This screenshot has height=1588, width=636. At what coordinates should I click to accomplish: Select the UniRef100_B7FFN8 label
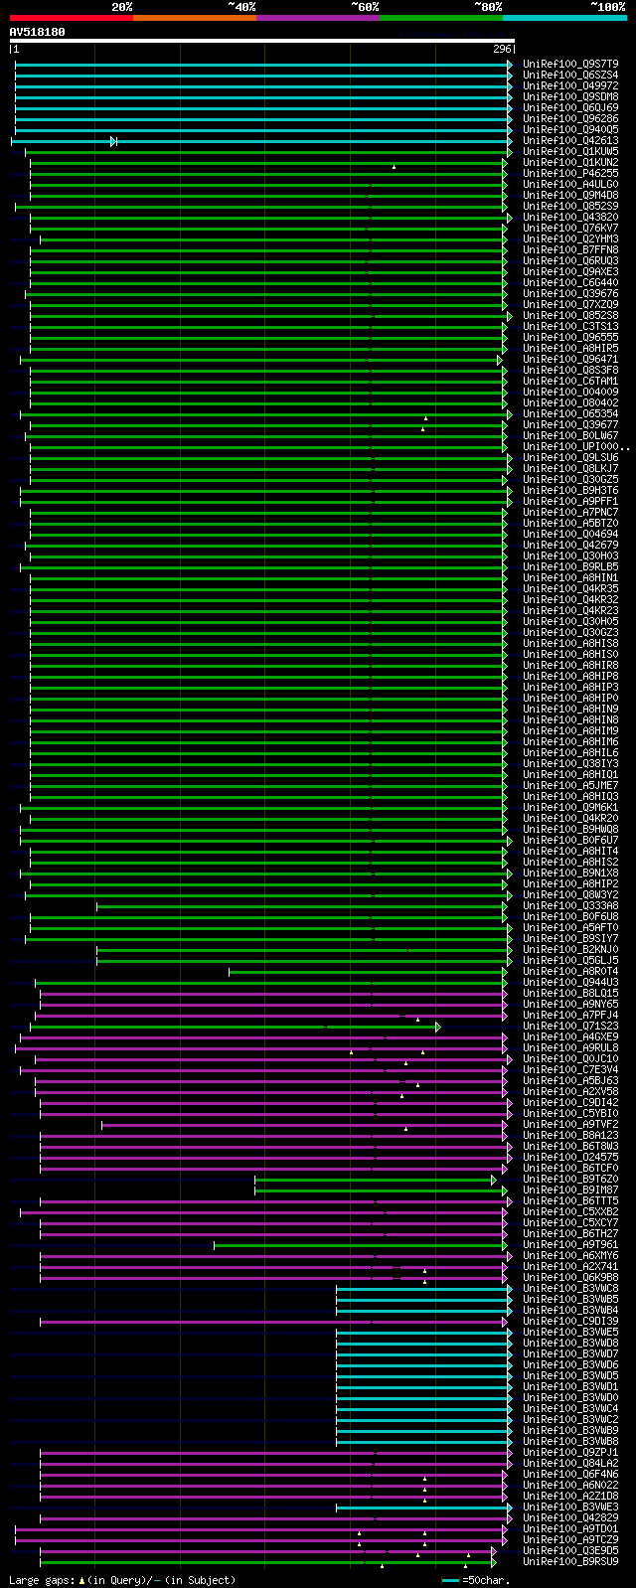(x=570, y=250)
